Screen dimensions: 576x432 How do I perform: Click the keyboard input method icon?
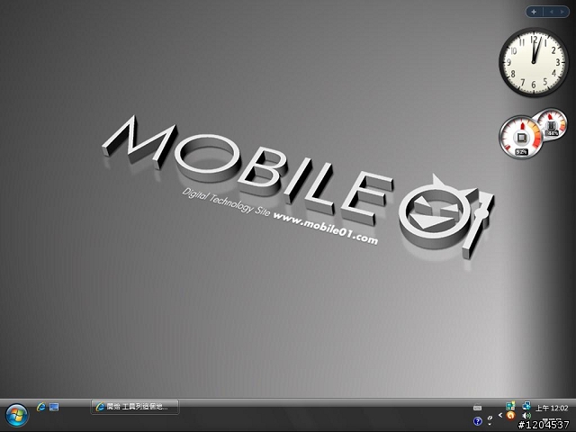[x=478, y=407]
